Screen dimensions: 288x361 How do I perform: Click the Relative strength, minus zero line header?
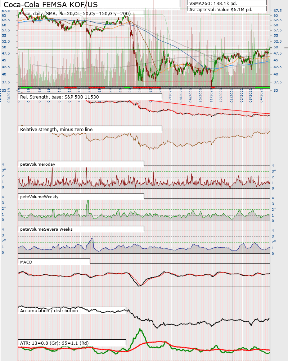(56, 129)
